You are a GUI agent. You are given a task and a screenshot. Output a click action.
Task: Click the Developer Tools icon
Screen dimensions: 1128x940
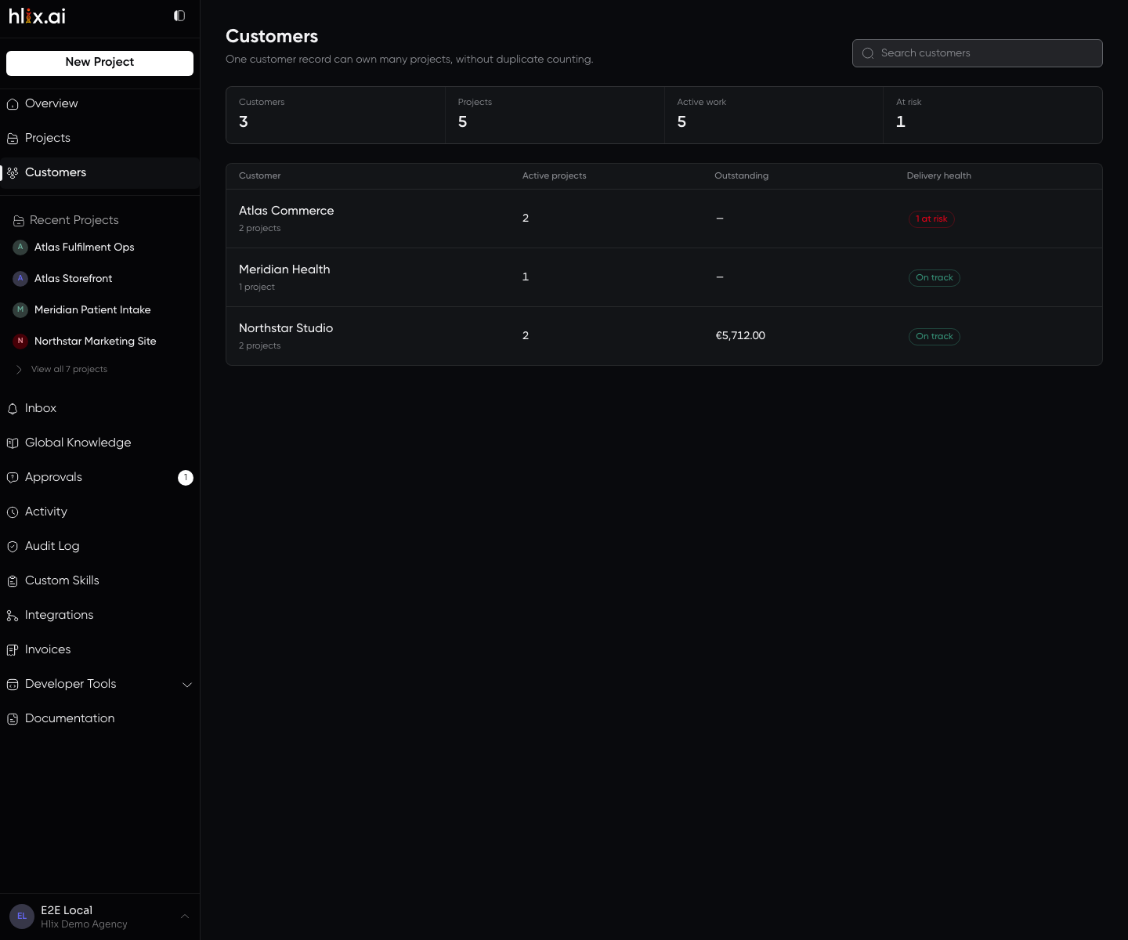(x=13, y=685)
